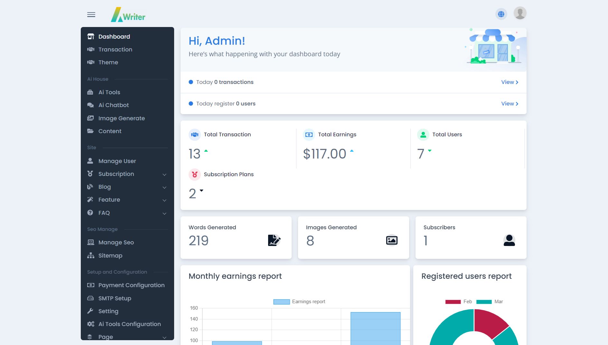The height and width of the screenshot is (345, 608).
Task: Expand the Blog submenu chevron
Action: coord(164,187)
